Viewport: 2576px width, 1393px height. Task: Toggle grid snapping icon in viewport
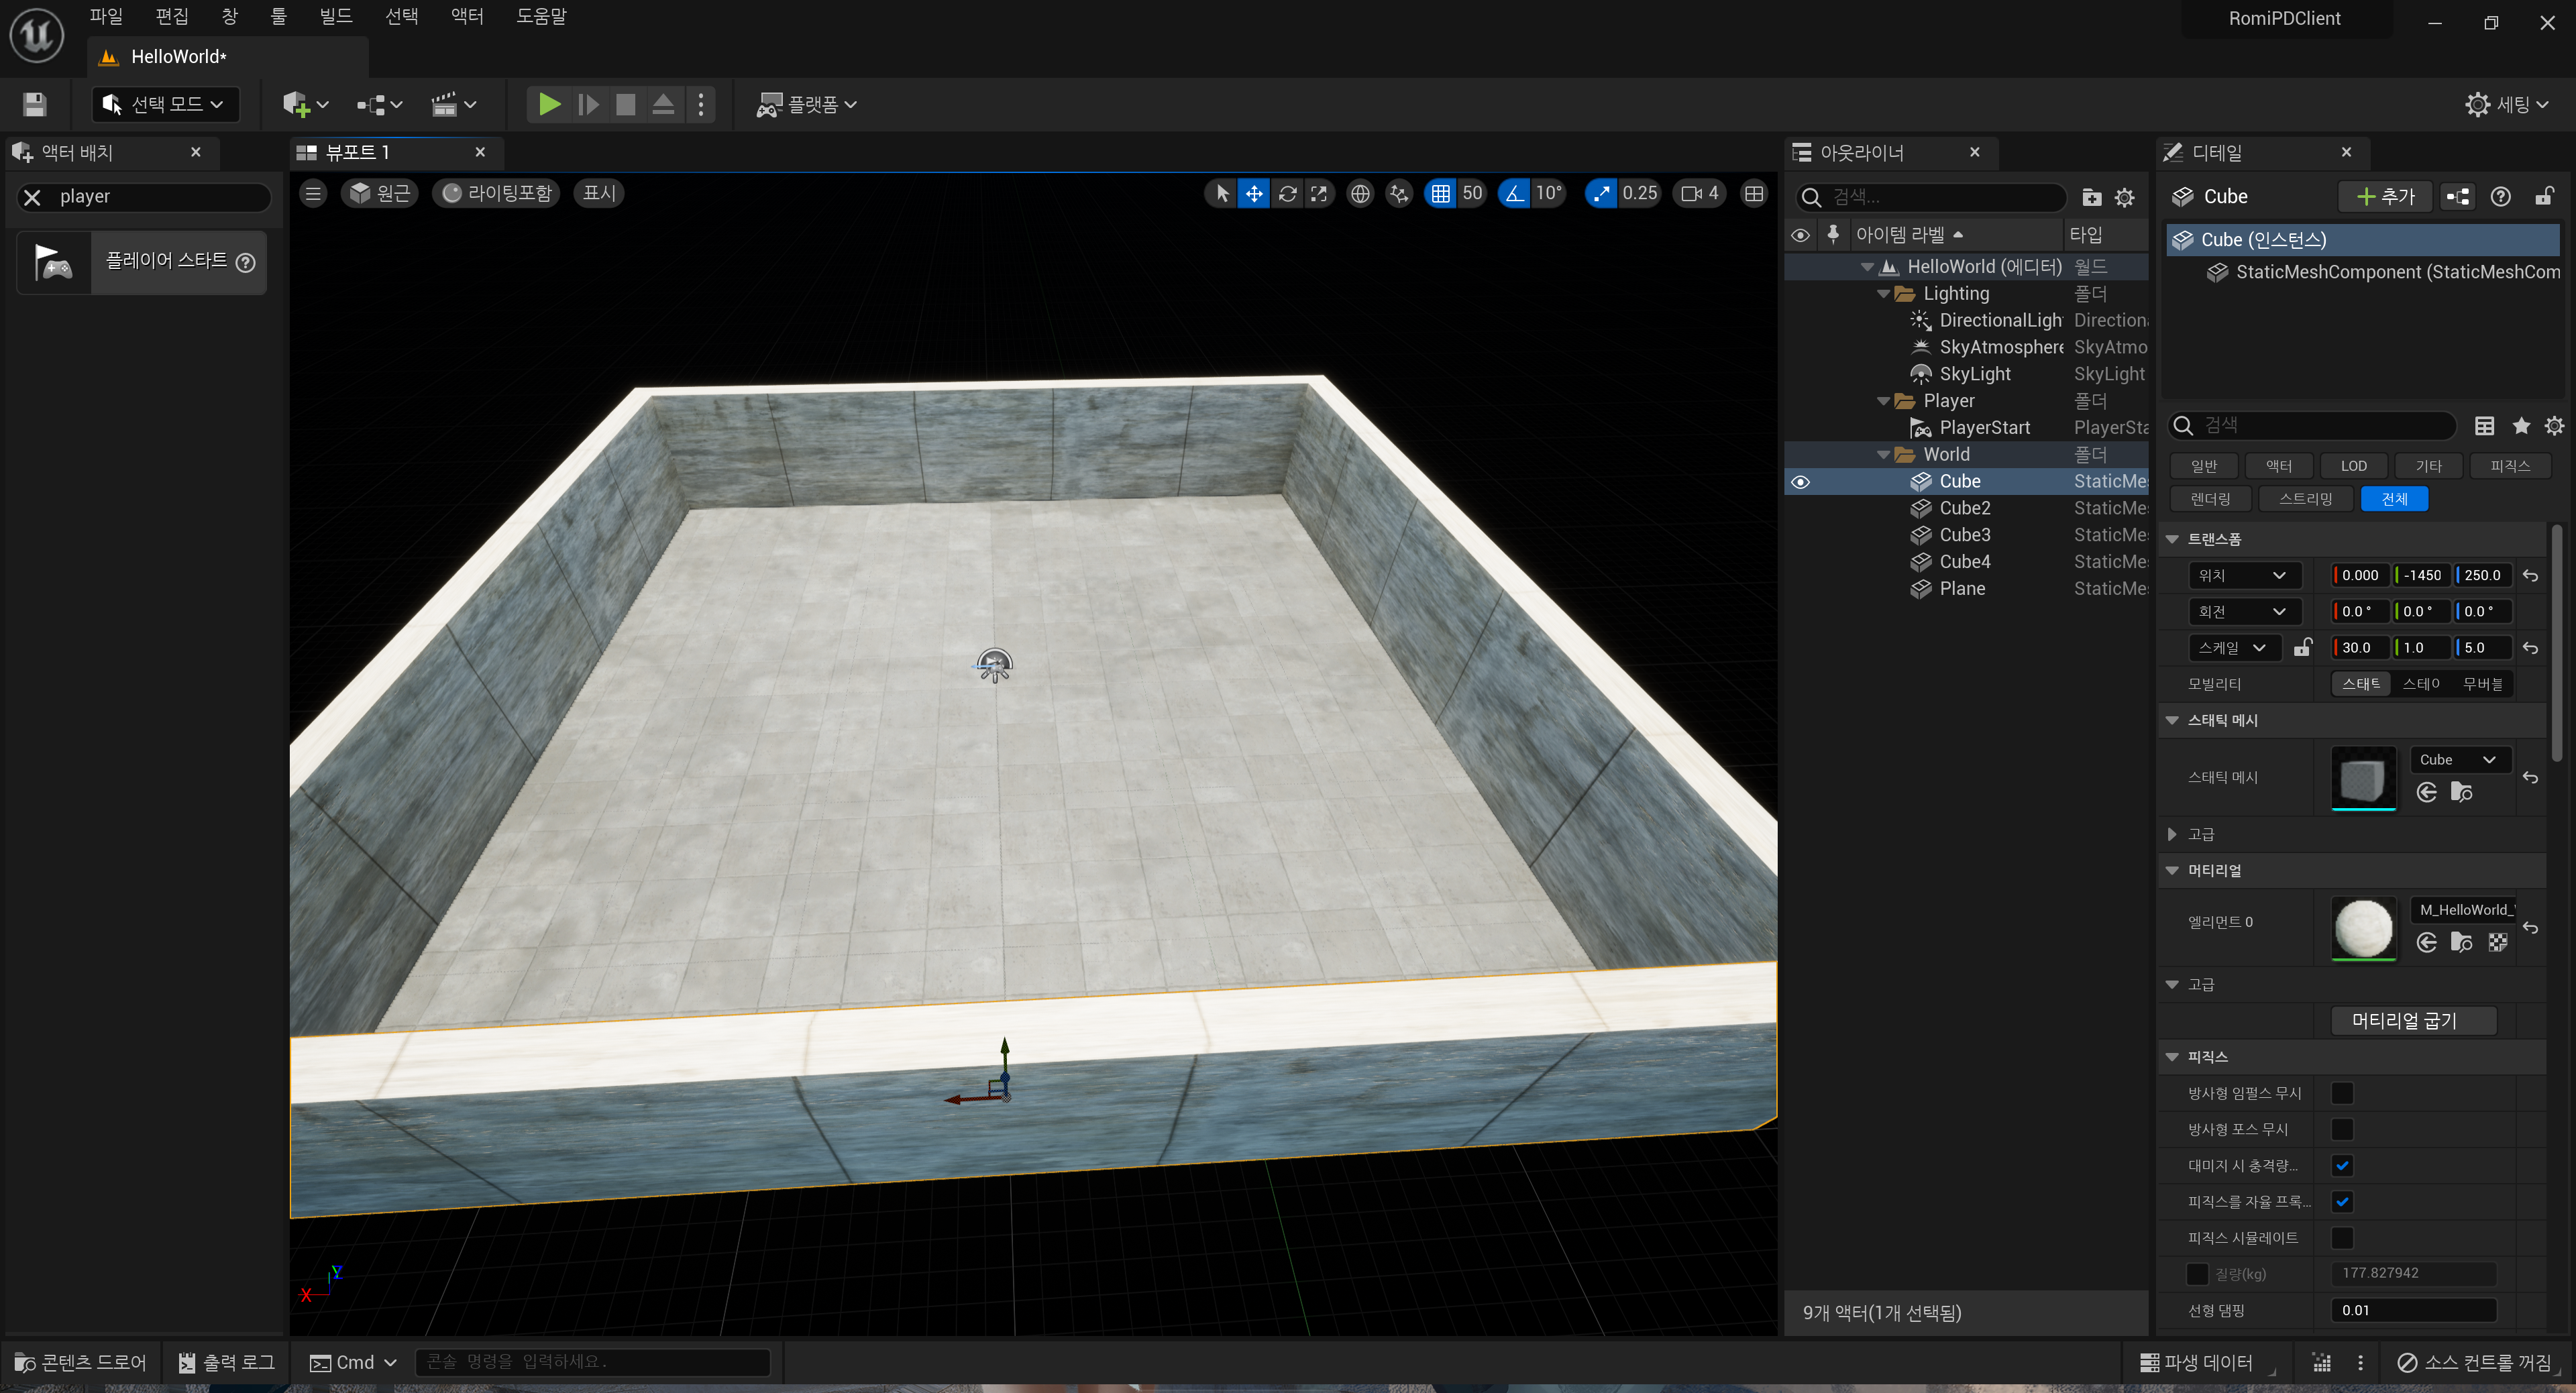tap(1440, 193)
